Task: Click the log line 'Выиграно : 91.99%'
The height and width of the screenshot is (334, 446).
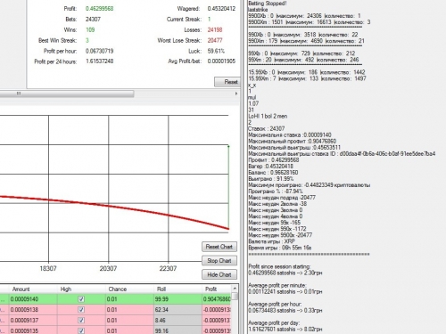Action: 270,179
